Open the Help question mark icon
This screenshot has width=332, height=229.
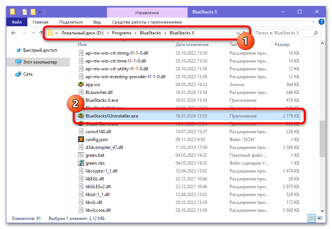pos(321,22)
